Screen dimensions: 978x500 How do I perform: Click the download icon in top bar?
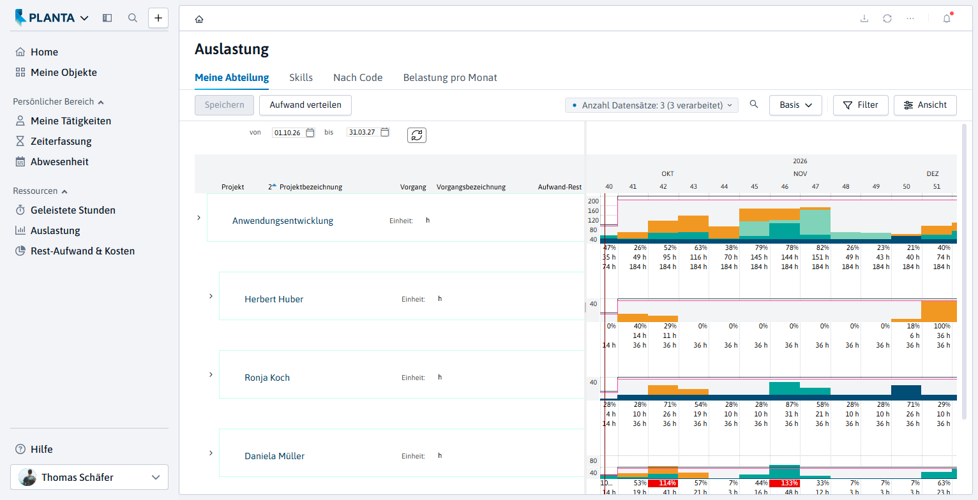(x=864, y=18)
